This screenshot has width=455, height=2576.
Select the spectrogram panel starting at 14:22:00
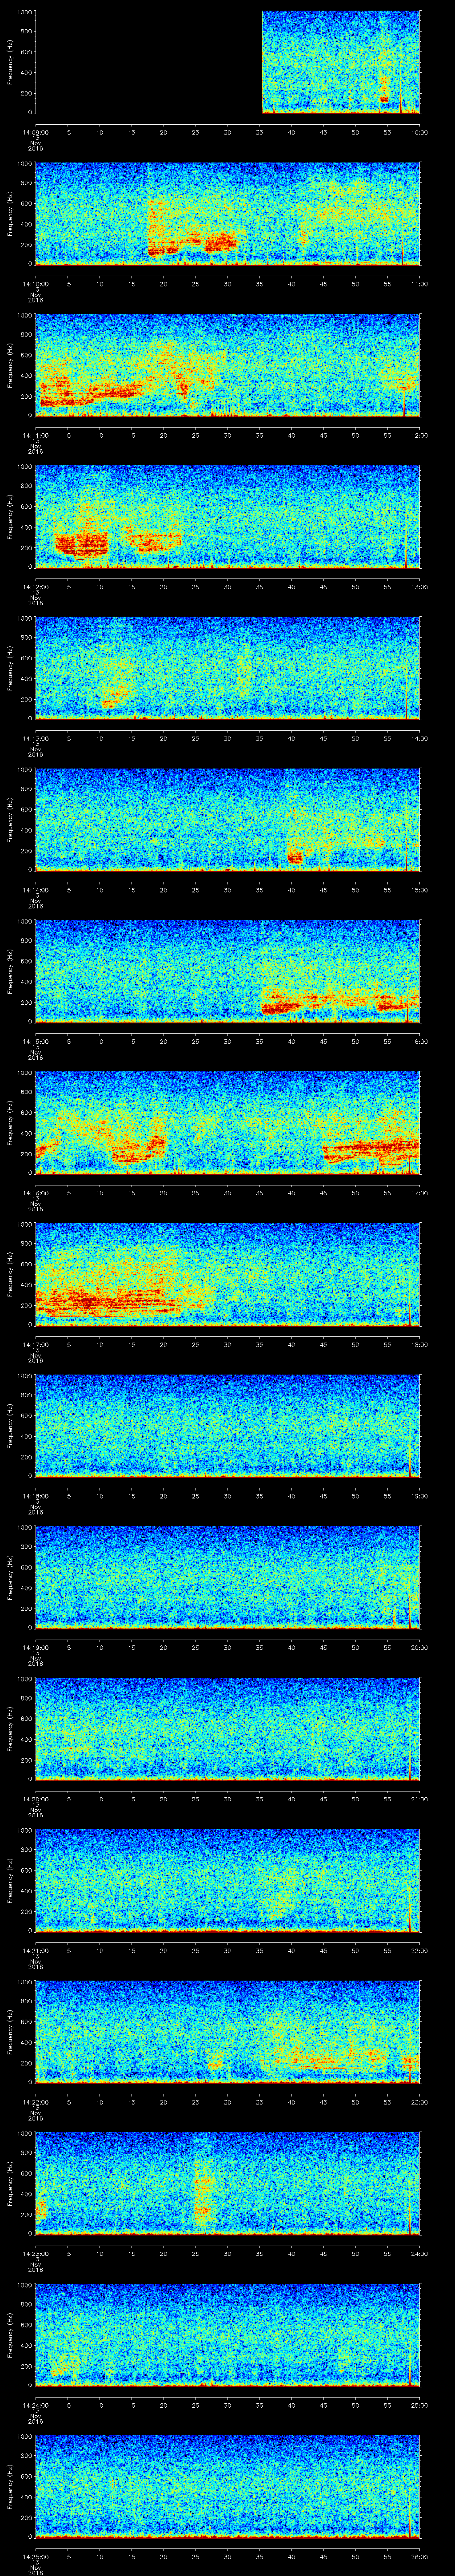[x=228, y=2032]
